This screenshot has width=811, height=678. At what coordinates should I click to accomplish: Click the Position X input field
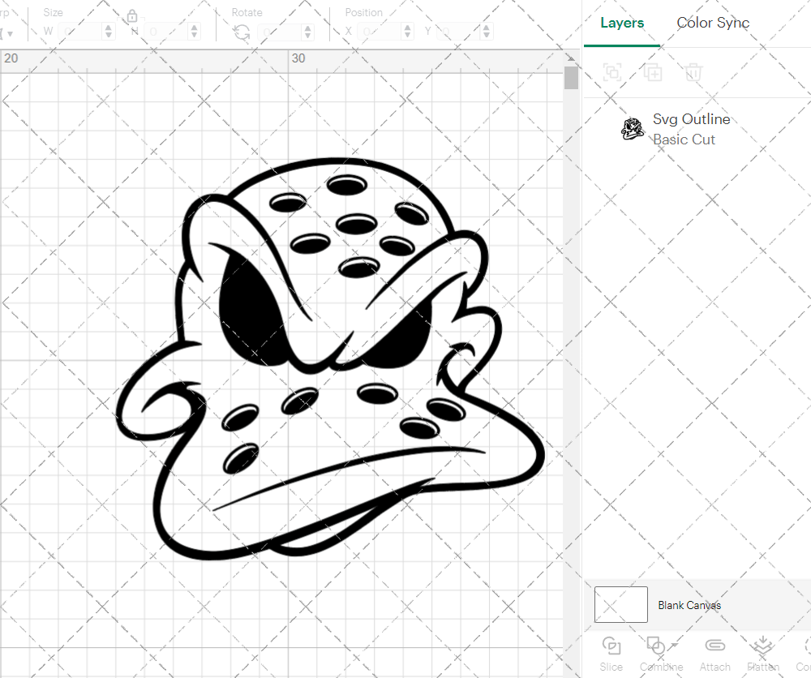(x=380, y=32)
